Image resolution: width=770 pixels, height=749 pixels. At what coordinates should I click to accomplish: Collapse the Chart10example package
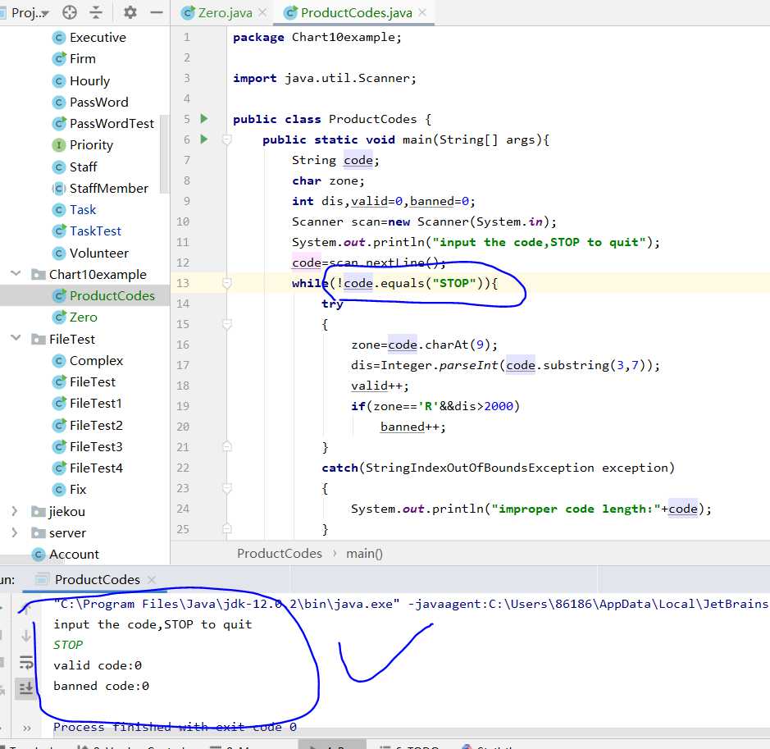pos(16,273)
